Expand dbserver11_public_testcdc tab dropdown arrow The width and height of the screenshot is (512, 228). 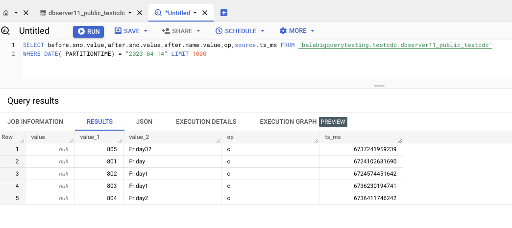(130, 13)
